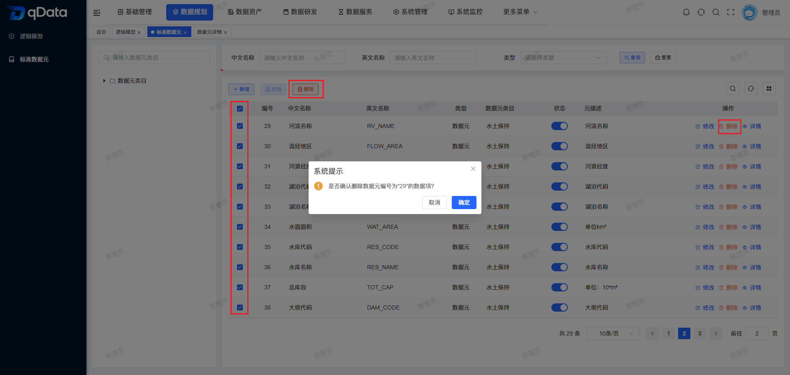Open the 10条/页 page size dropdown
Image resolution: width=790 pixels, height=375 pixels.
tap(613, 333)
